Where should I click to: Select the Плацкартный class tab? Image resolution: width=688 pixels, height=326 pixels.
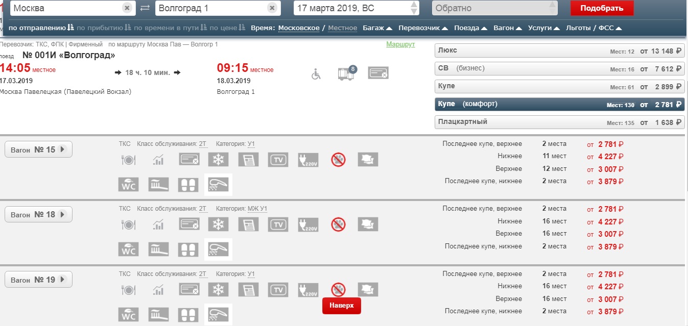click(x=559, y=122)
